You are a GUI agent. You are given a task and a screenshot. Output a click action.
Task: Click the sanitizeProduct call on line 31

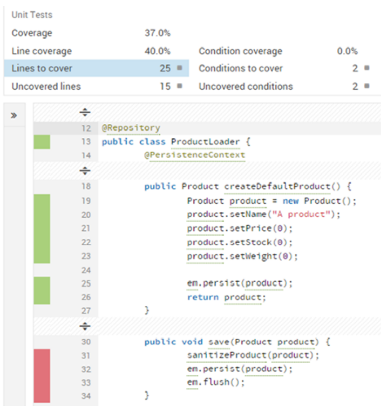pos(227,355)
